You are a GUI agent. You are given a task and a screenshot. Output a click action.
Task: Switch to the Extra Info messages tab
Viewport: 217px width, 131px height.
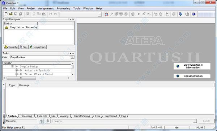(x=42, y=116)
